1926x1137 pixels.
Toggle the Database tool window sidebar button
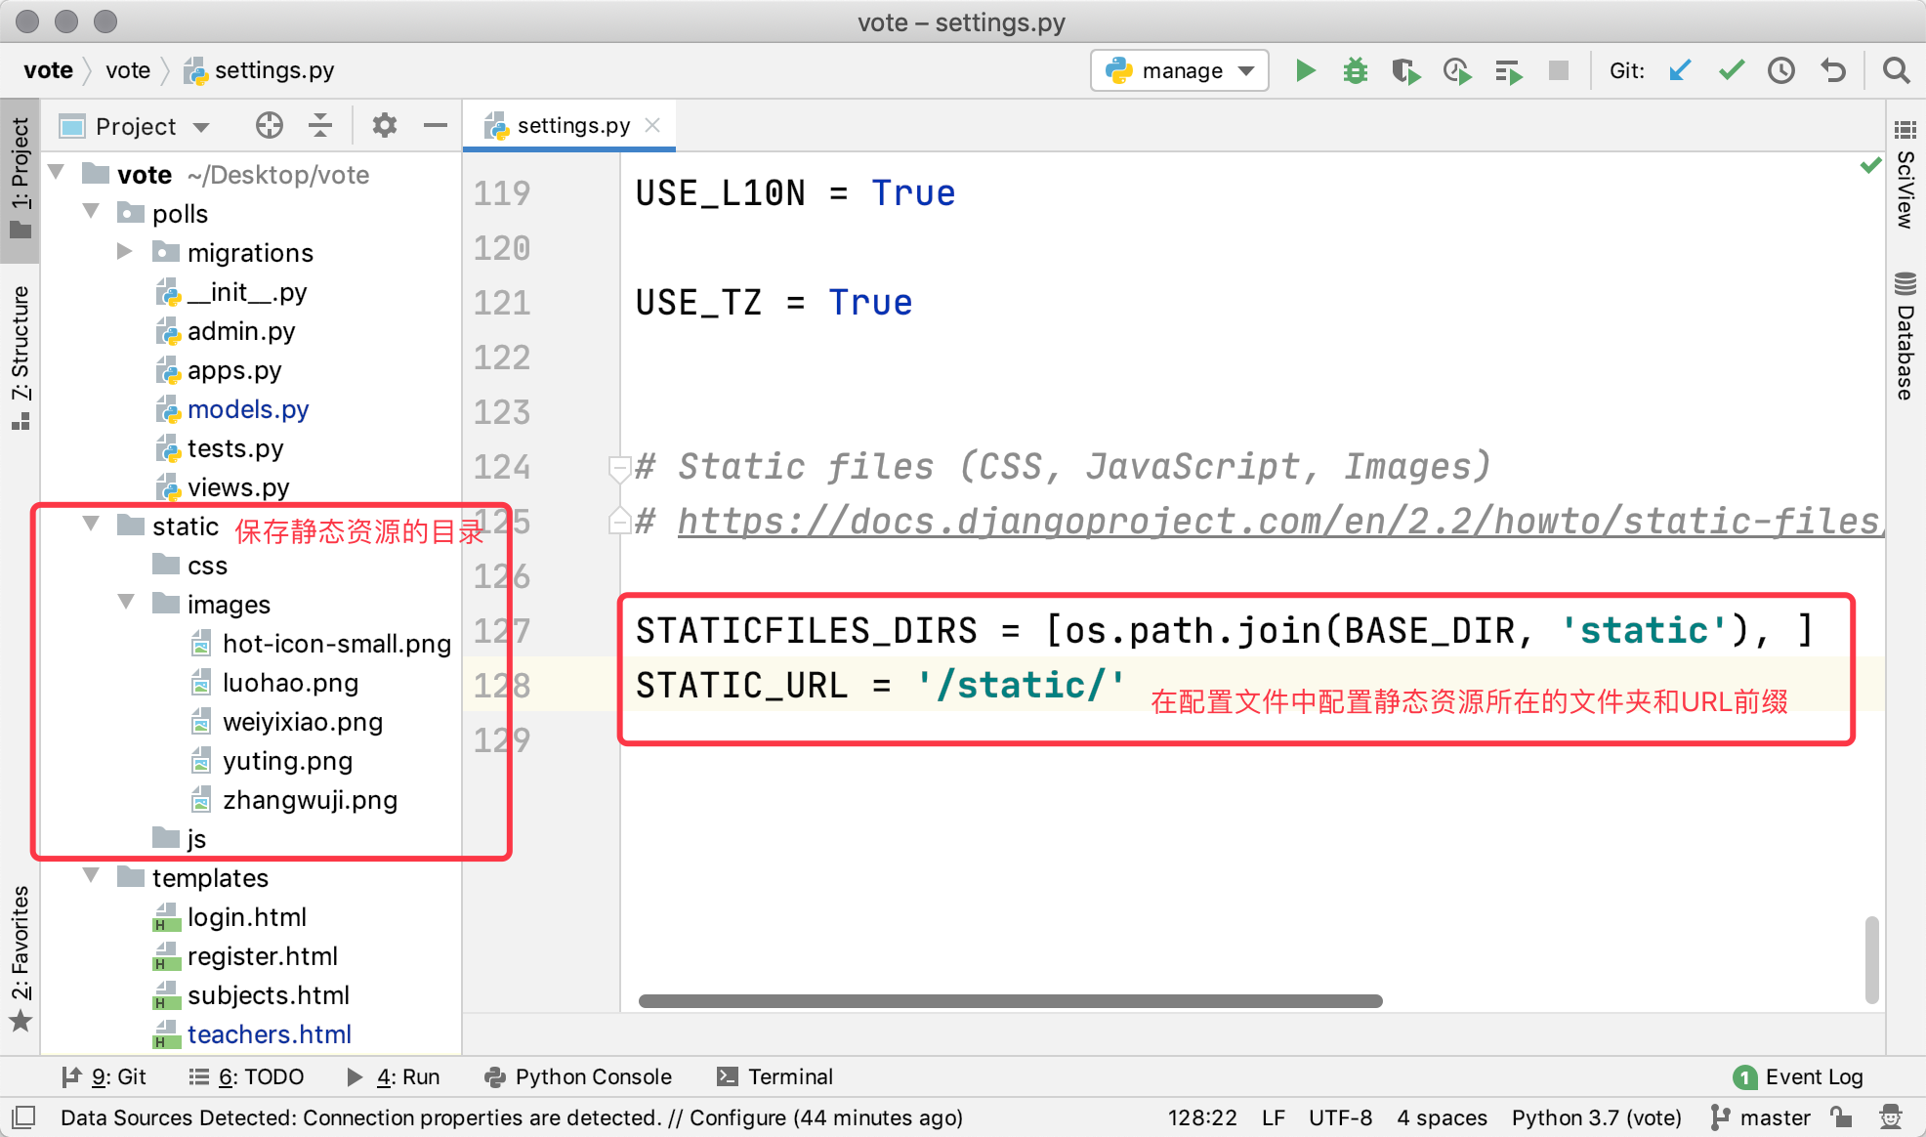tap(1905, 338)
